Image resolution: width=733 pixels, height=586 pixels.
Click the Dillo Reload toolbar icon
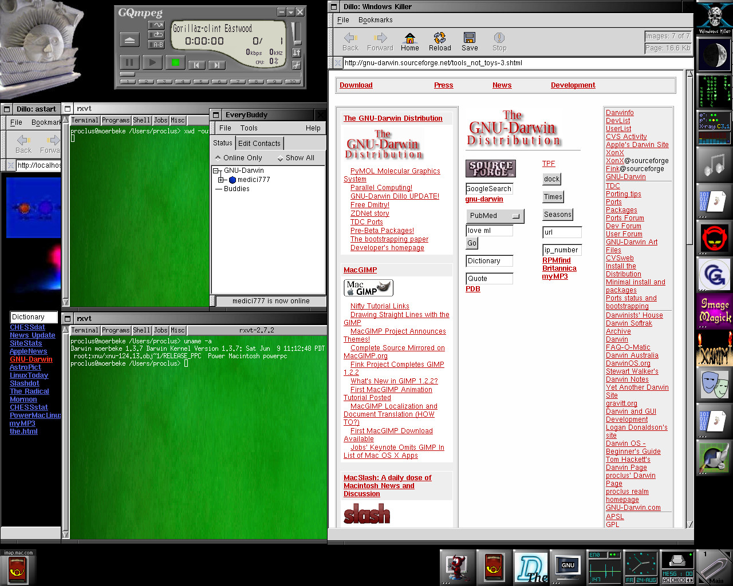(440, 42)
